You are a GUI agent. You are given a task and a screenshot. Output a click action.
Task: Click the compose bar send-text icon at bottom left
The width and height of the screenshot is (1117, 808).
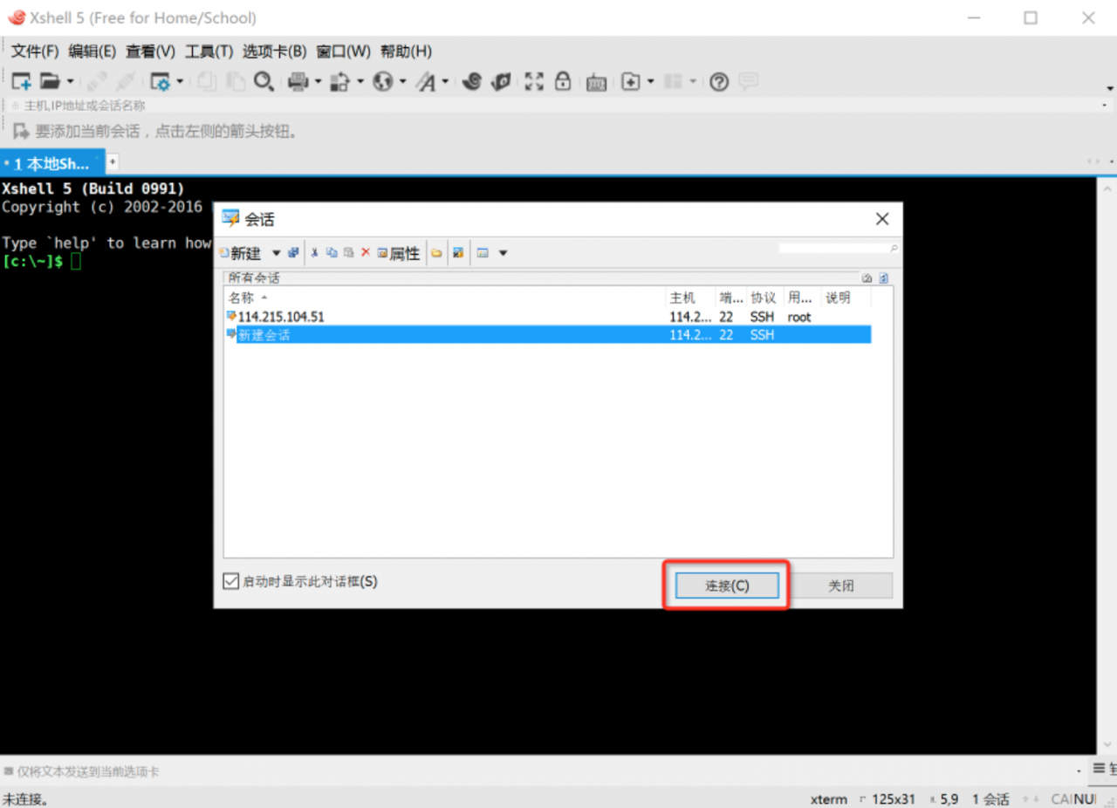pos(9,771)
